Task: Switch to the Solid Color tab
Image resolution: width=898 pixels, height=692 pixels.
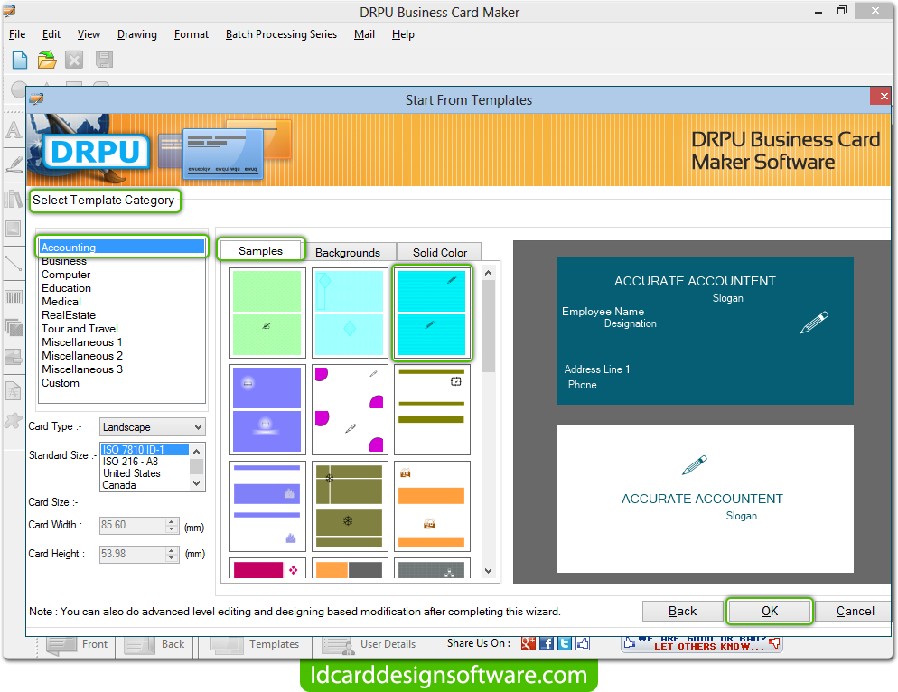Action: coord(440,252)
